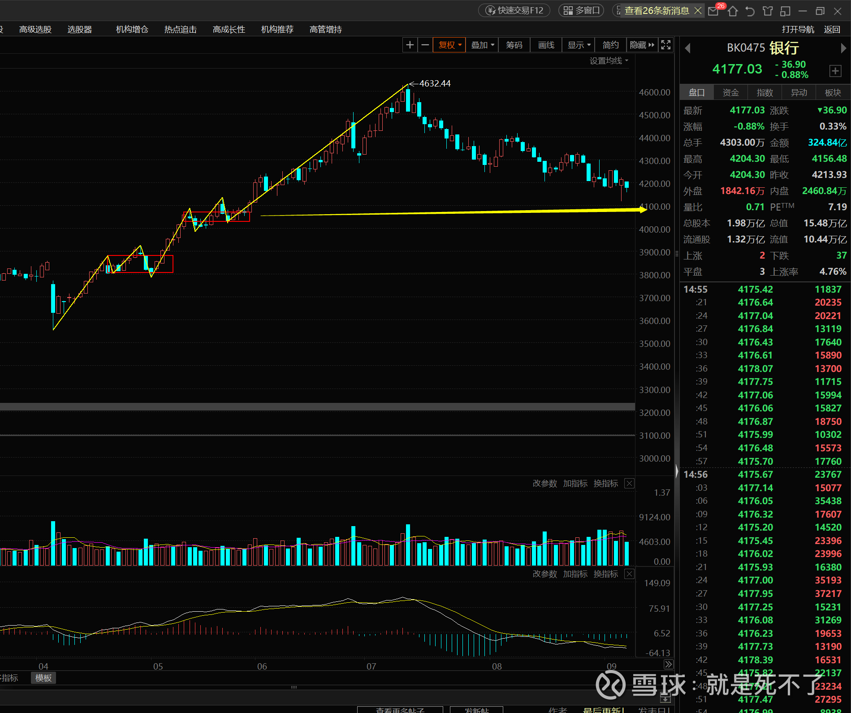Switch to 简约 simple mode
The width and height of the screenshot is (851, 713).
(x=610, y=45)
